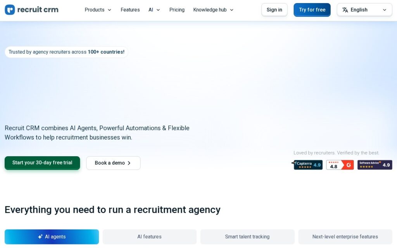397x248 pixels.
Task: Open the AI menu
Action: point(154,10)
